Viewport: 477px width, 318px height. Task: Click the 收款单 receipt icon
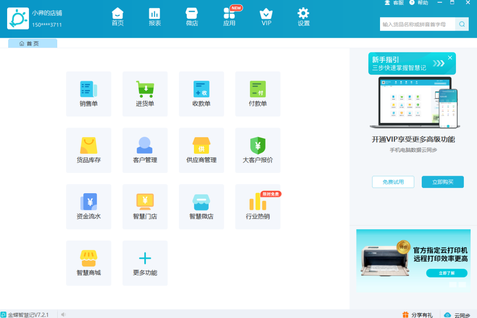[x=201, y=90]
